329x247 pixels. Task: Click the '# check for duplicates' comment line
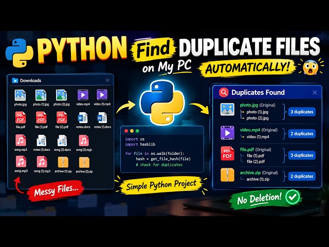(159, 165)
